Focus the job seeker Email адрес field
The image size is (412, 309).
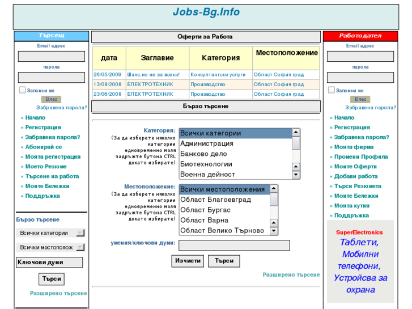51,57
